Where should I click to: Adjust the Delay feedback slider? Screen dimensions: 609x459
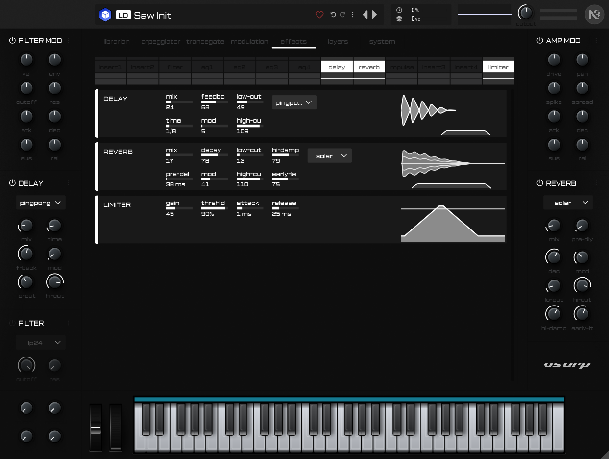(x=215, y=102)
